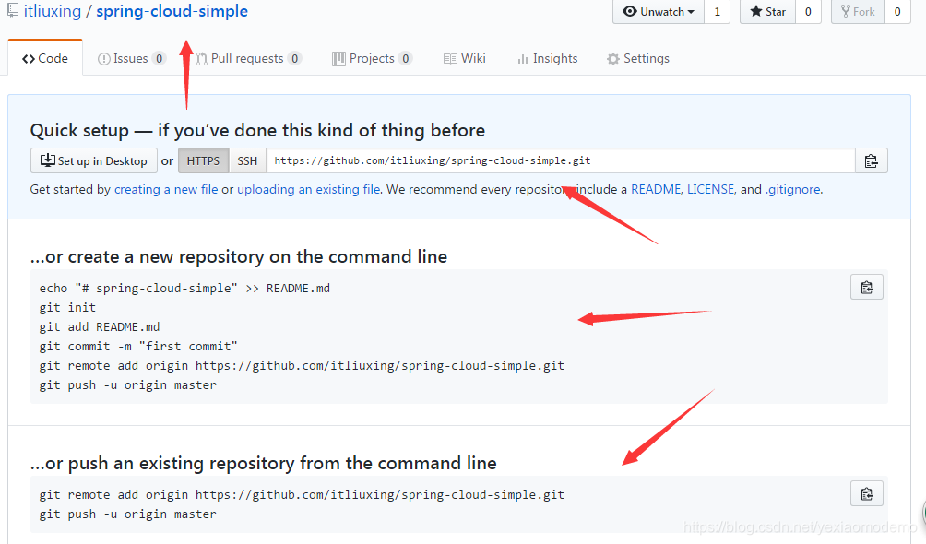Open the Settings tab
Viewport: 926px width, 544px height.
pyautogui.click(x=638, y=58)
